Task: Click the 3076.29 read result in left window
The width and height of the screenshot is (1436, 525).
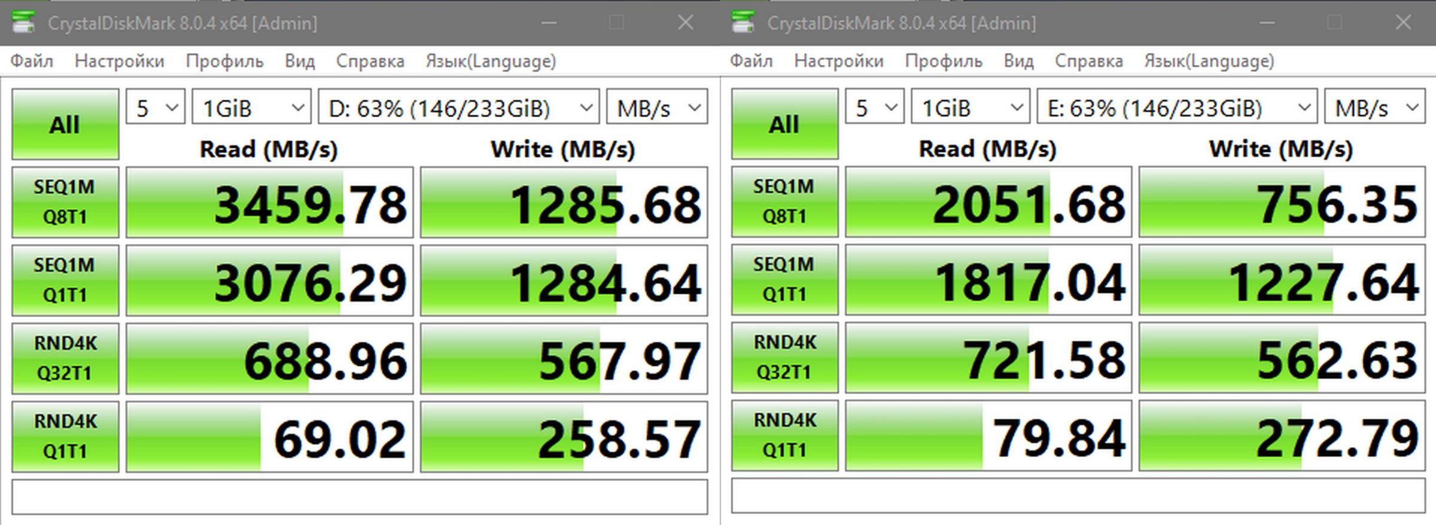Action: pyautogui.click(x=270, y=280)
